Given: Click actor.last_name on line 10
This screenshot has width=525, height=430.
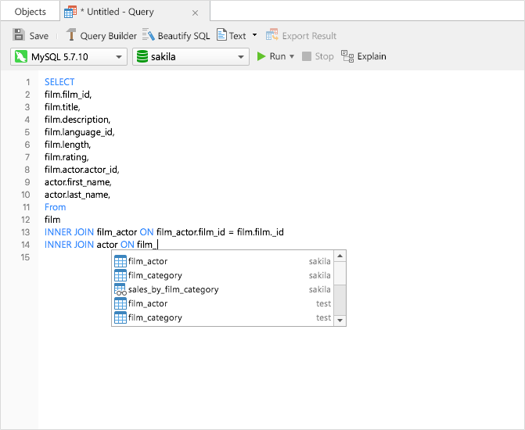Looking at the screenshot, I should [x=77, y=195].
